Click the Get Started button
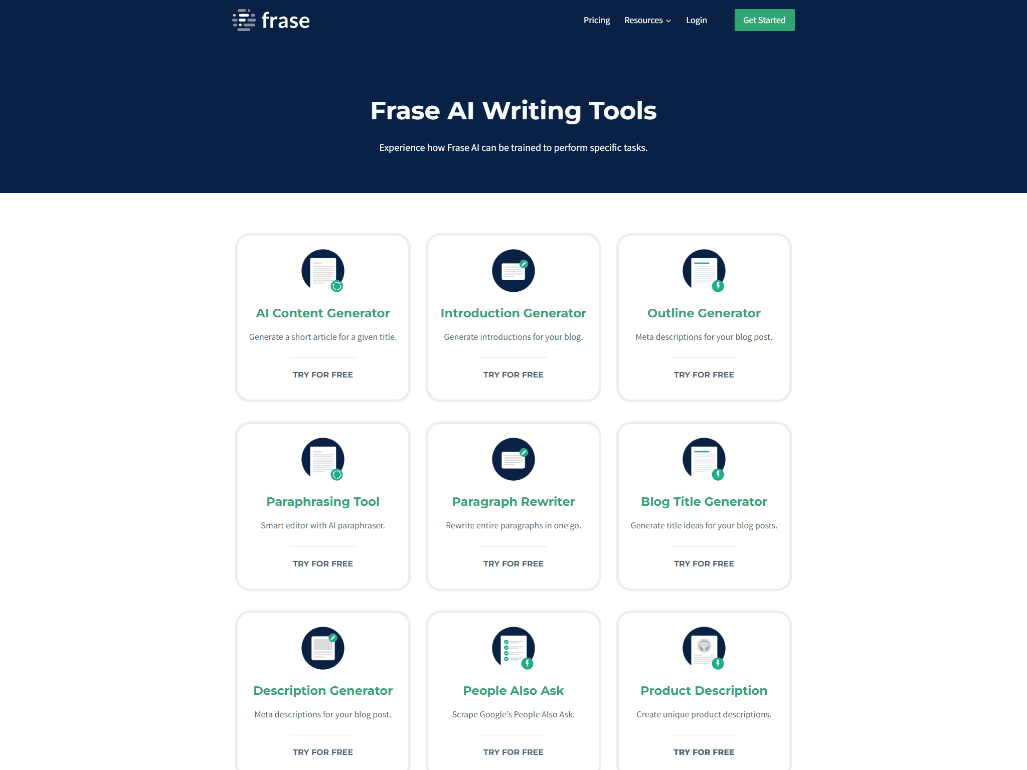1027x770 pixels. pyautogui.click(x=764, y=20)
